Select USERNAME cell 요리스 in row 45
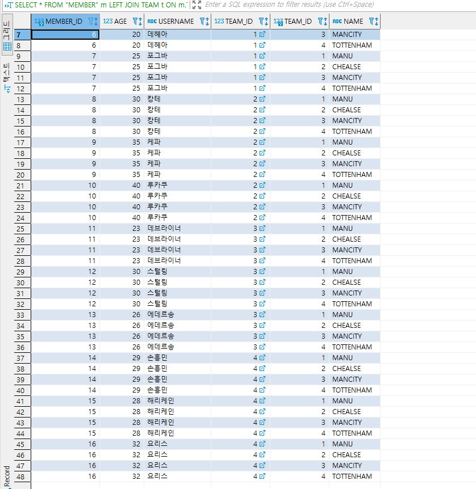This screenshot has width=476, height=489. click(177, 444)
